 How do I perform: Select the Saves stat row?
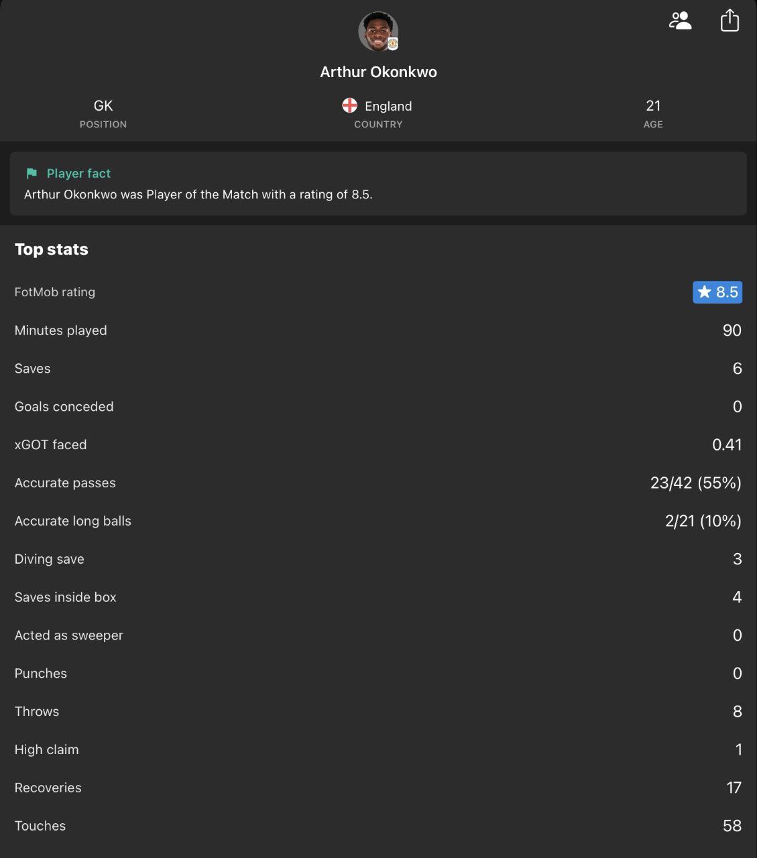tap(378, 369)
